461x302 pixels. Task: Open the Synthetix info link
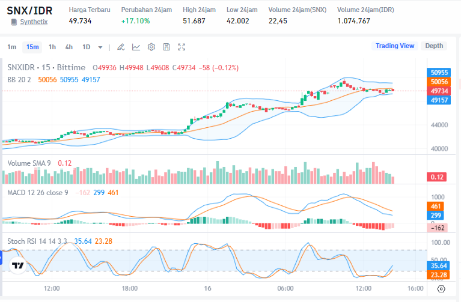tap(34, 22)
